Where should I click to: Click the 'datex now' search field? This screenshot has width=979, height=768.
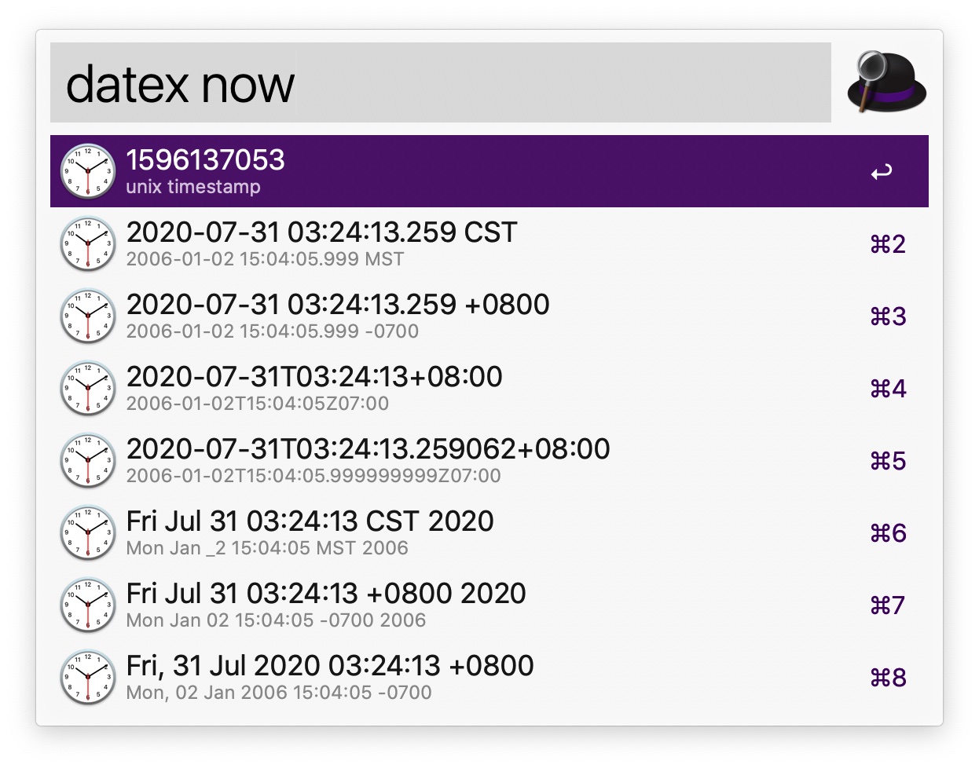coord(440,82)
